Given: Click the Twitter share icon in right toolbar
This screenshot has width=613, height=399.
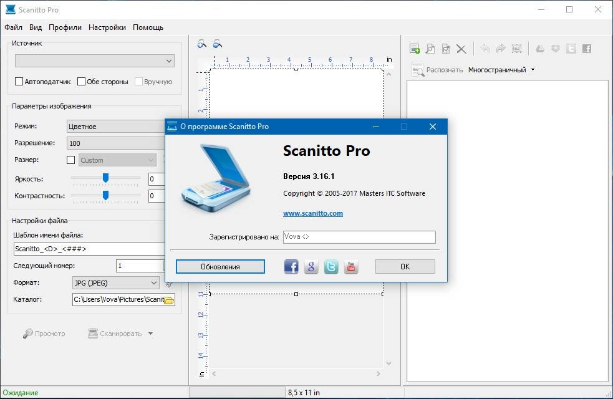Looking at the screenshot, I should point(571,49).
